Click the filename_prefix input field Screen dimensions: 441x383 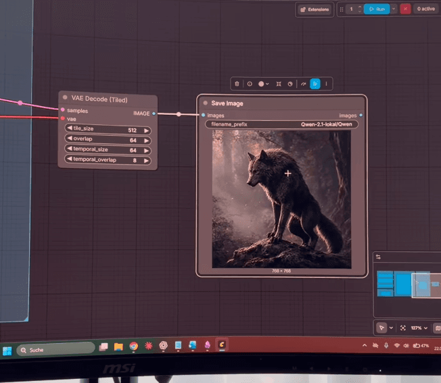(281, 124)
